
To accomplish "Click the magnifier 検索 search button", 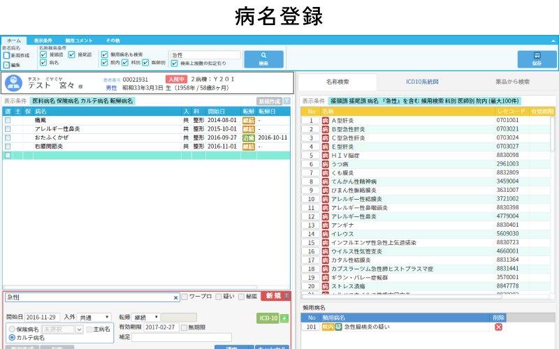I will pos(263,59).
